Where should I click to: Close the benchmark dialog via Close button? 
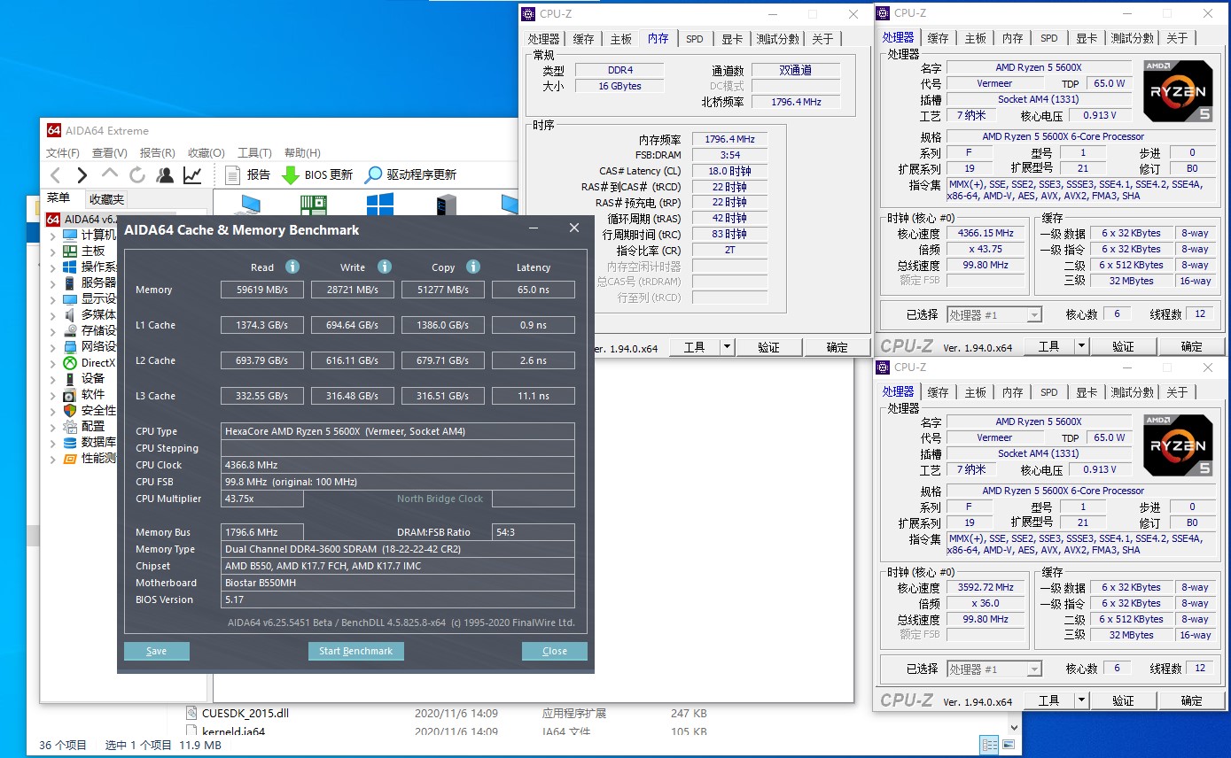(x=555, y=651)
